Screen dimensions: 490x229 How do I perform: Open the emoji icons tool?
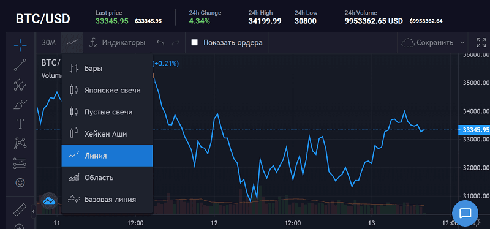click(x=20, y=182)
